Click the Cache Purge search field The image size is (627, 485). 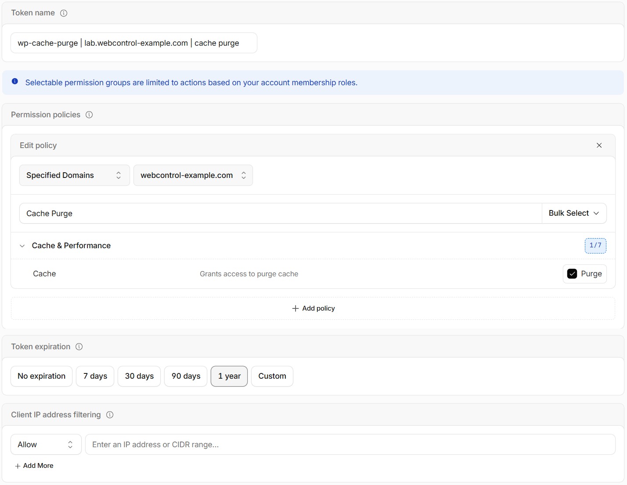coord(281,213)
